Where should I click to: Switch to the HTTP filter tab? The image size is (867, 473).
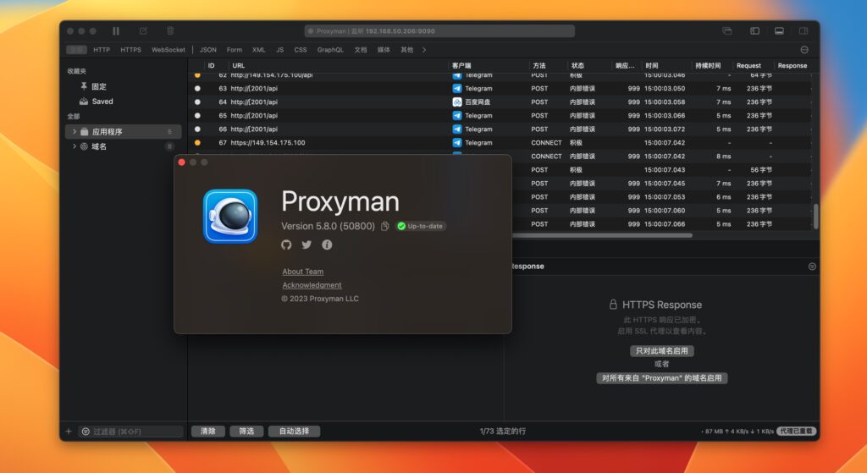click(x=102, y=50)
